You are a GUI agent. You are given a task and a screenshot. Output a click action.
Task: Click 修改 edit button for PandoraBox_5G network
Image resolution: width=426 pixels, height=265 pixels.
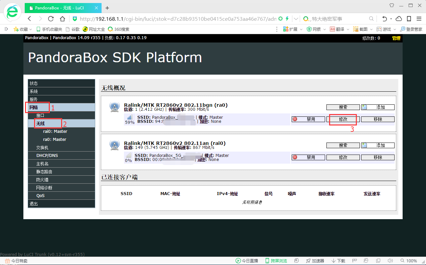tap(343, 158)
